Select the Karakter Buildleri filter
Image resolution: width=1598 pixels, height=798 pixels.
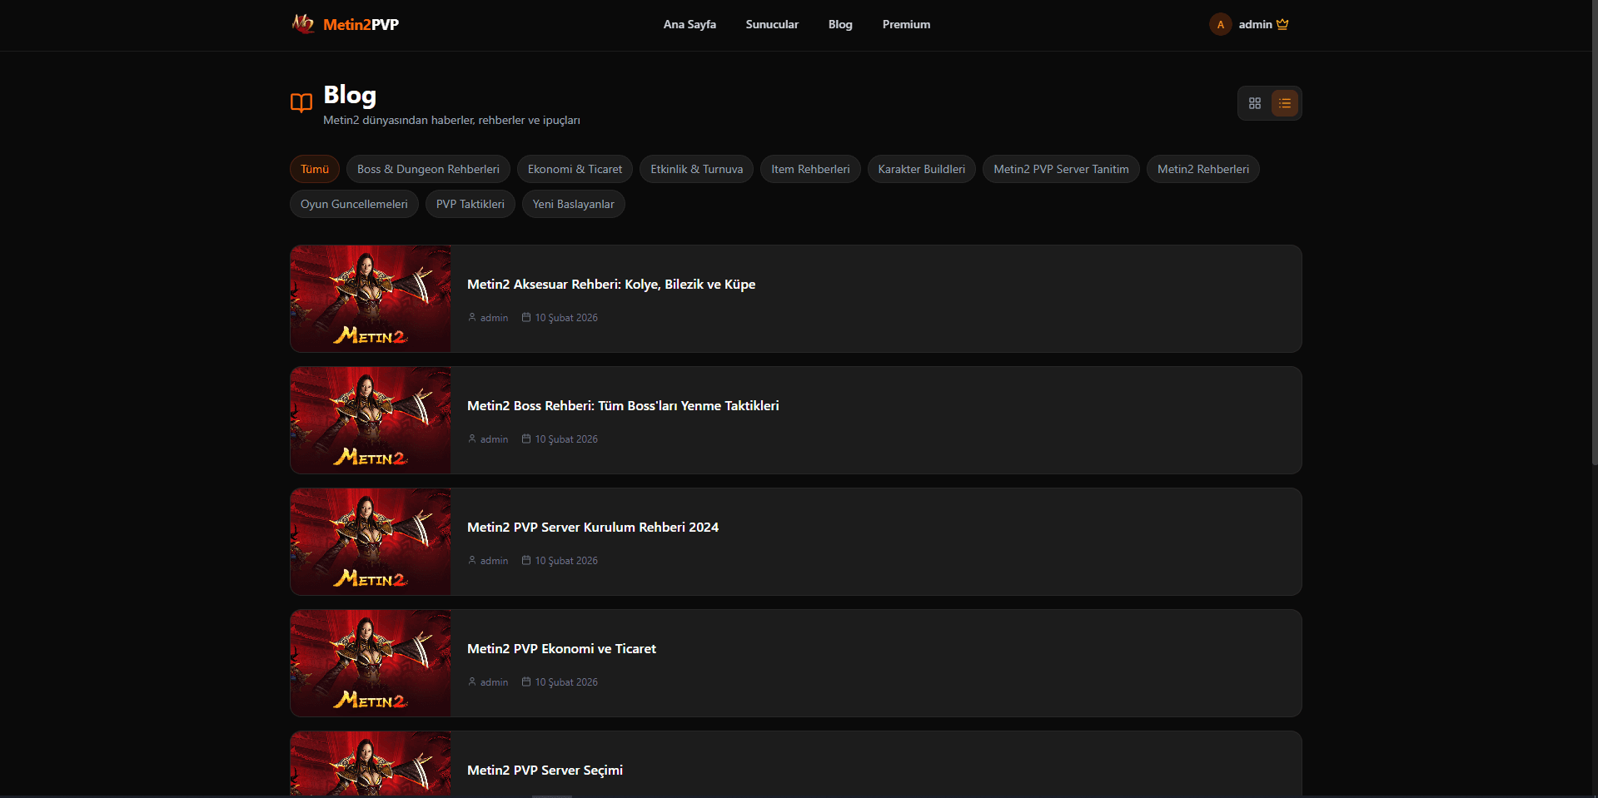[x=921, y=169]
